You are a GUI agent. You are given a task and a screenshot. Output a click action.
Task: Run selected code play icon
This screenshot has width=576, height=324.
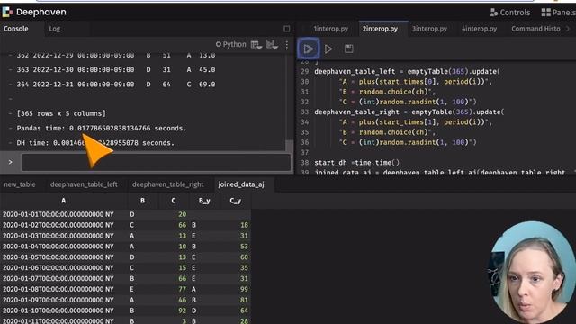(328, 49)
